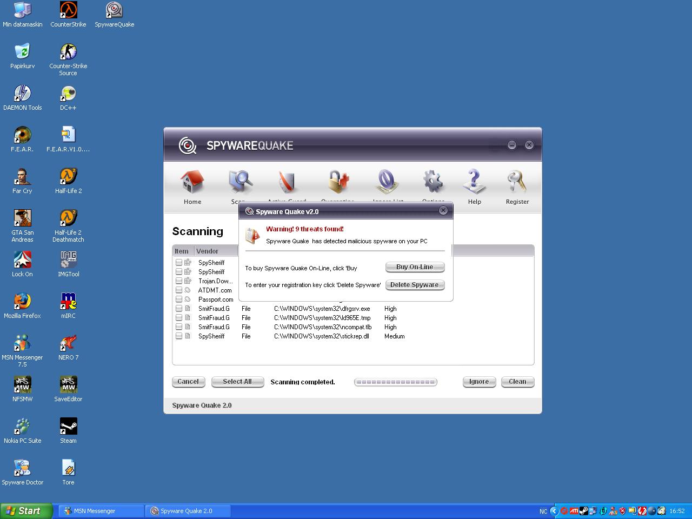Click the Select All button

[x=237, y=382]
